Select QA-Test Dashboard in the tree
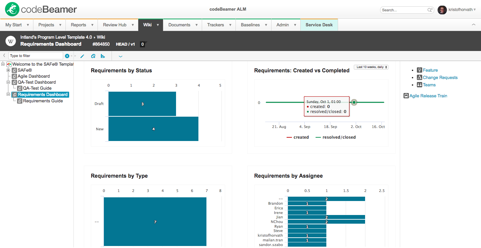This screenshot has height=248, width=481. (x=37, y=82)
